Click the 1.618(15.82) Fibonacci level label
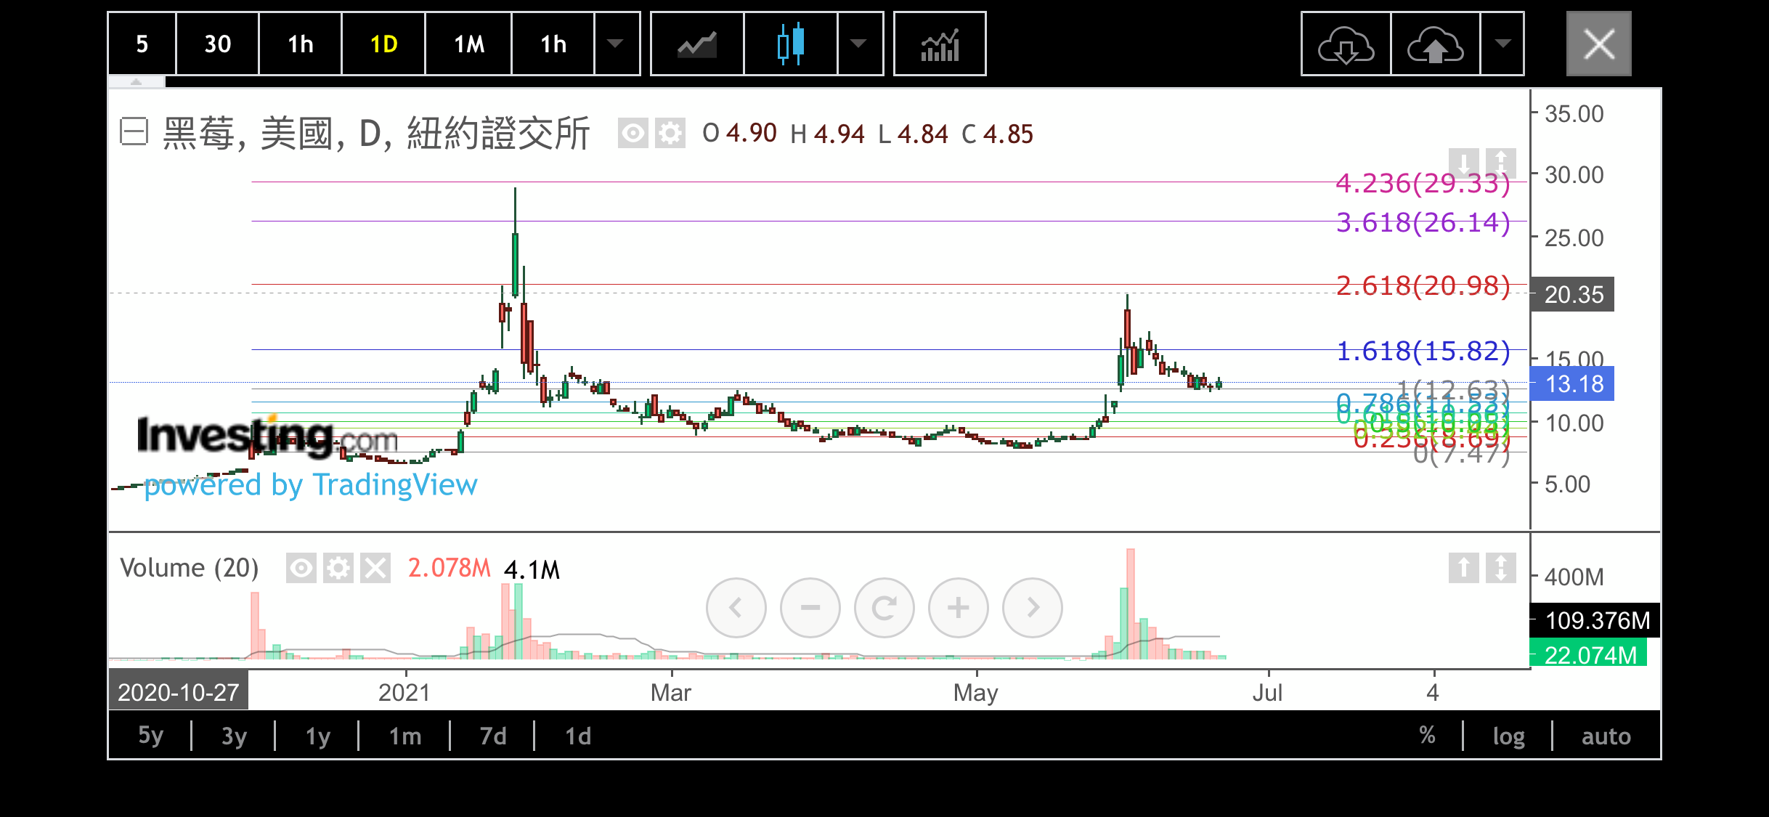Screen dimensions: 1769x817 1423,351
